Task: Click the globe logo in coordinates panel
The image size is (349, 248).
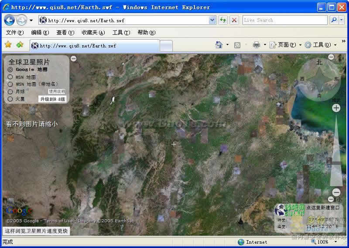Action: click(x=281, y=210)
